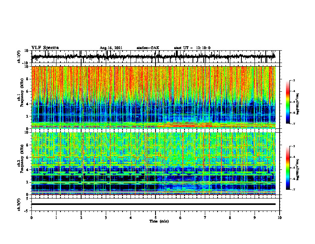
Task: Click the "VLF Spectra" plot title
Action: point(45,48)
